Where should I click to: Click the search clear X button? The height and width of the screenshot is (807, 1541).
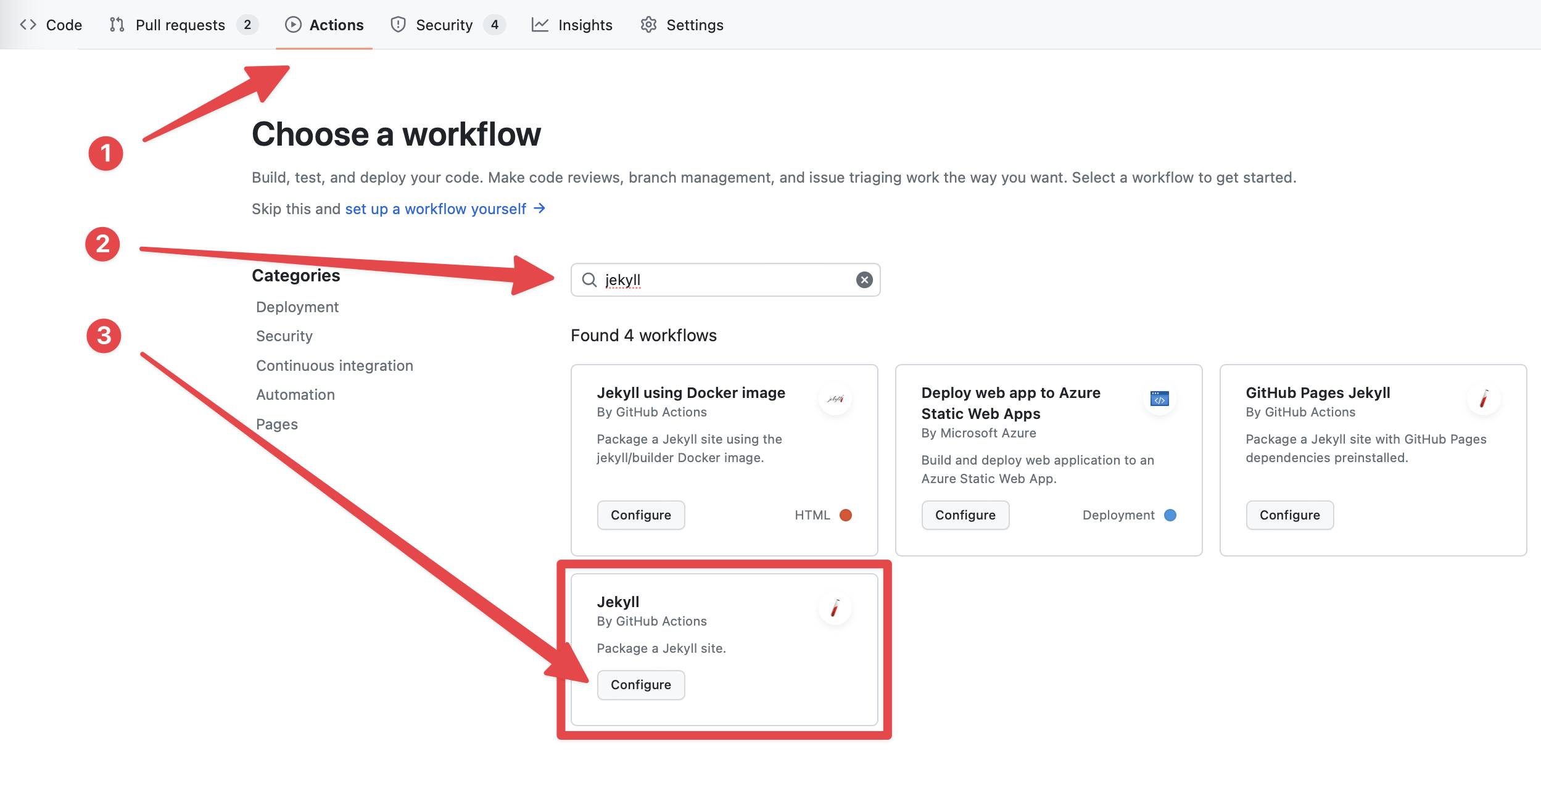point(864,279)
